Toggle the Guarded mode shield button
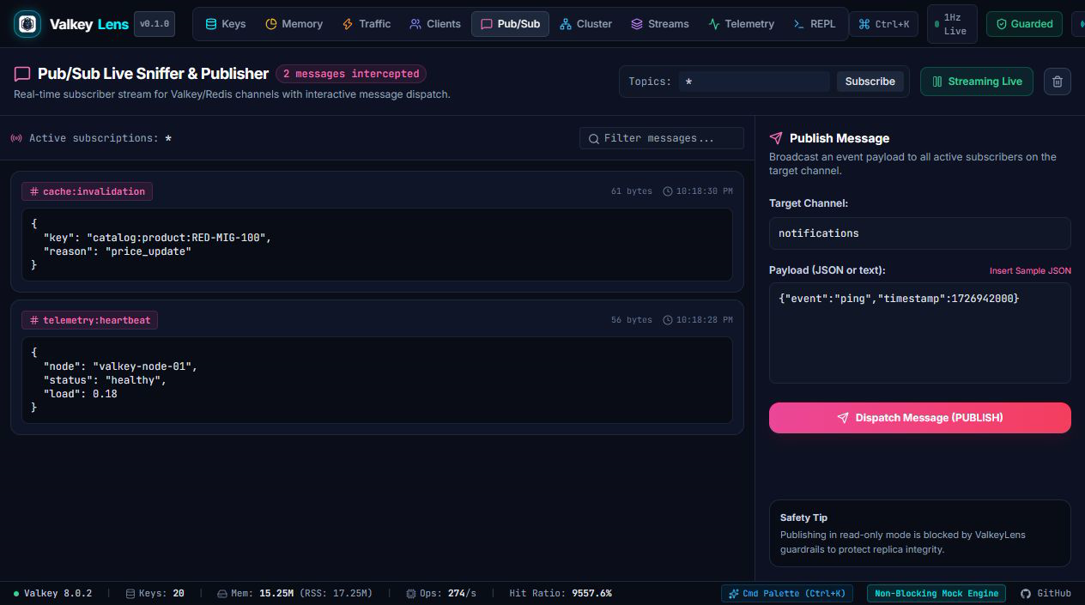This screenshot has width=1085, height=605. (1024, 24)
